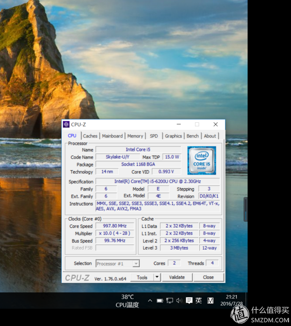Click the Core Speed value '997.80 MHz'
This screenshot has height=326, width=291.
(x=115, y=226)
